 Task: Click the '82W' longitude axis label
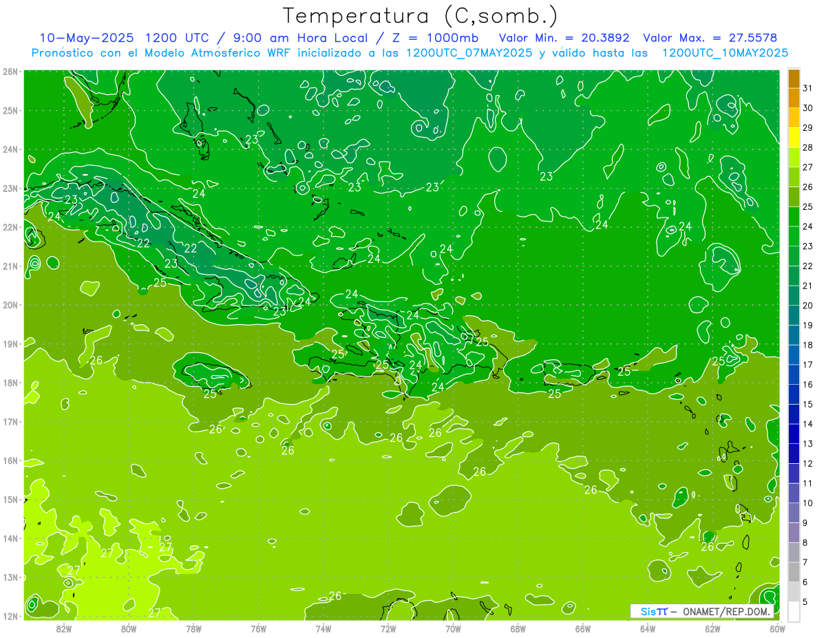(64, 628)
